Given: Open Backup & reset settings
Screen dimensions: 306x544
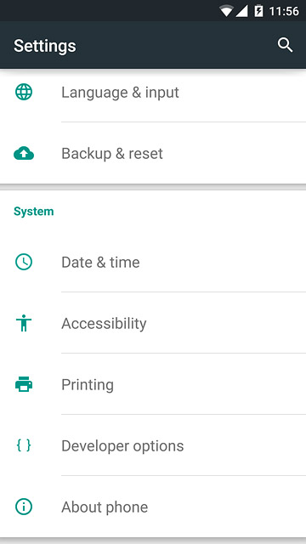Looking at the screenshot, I should tap(153, 153).
